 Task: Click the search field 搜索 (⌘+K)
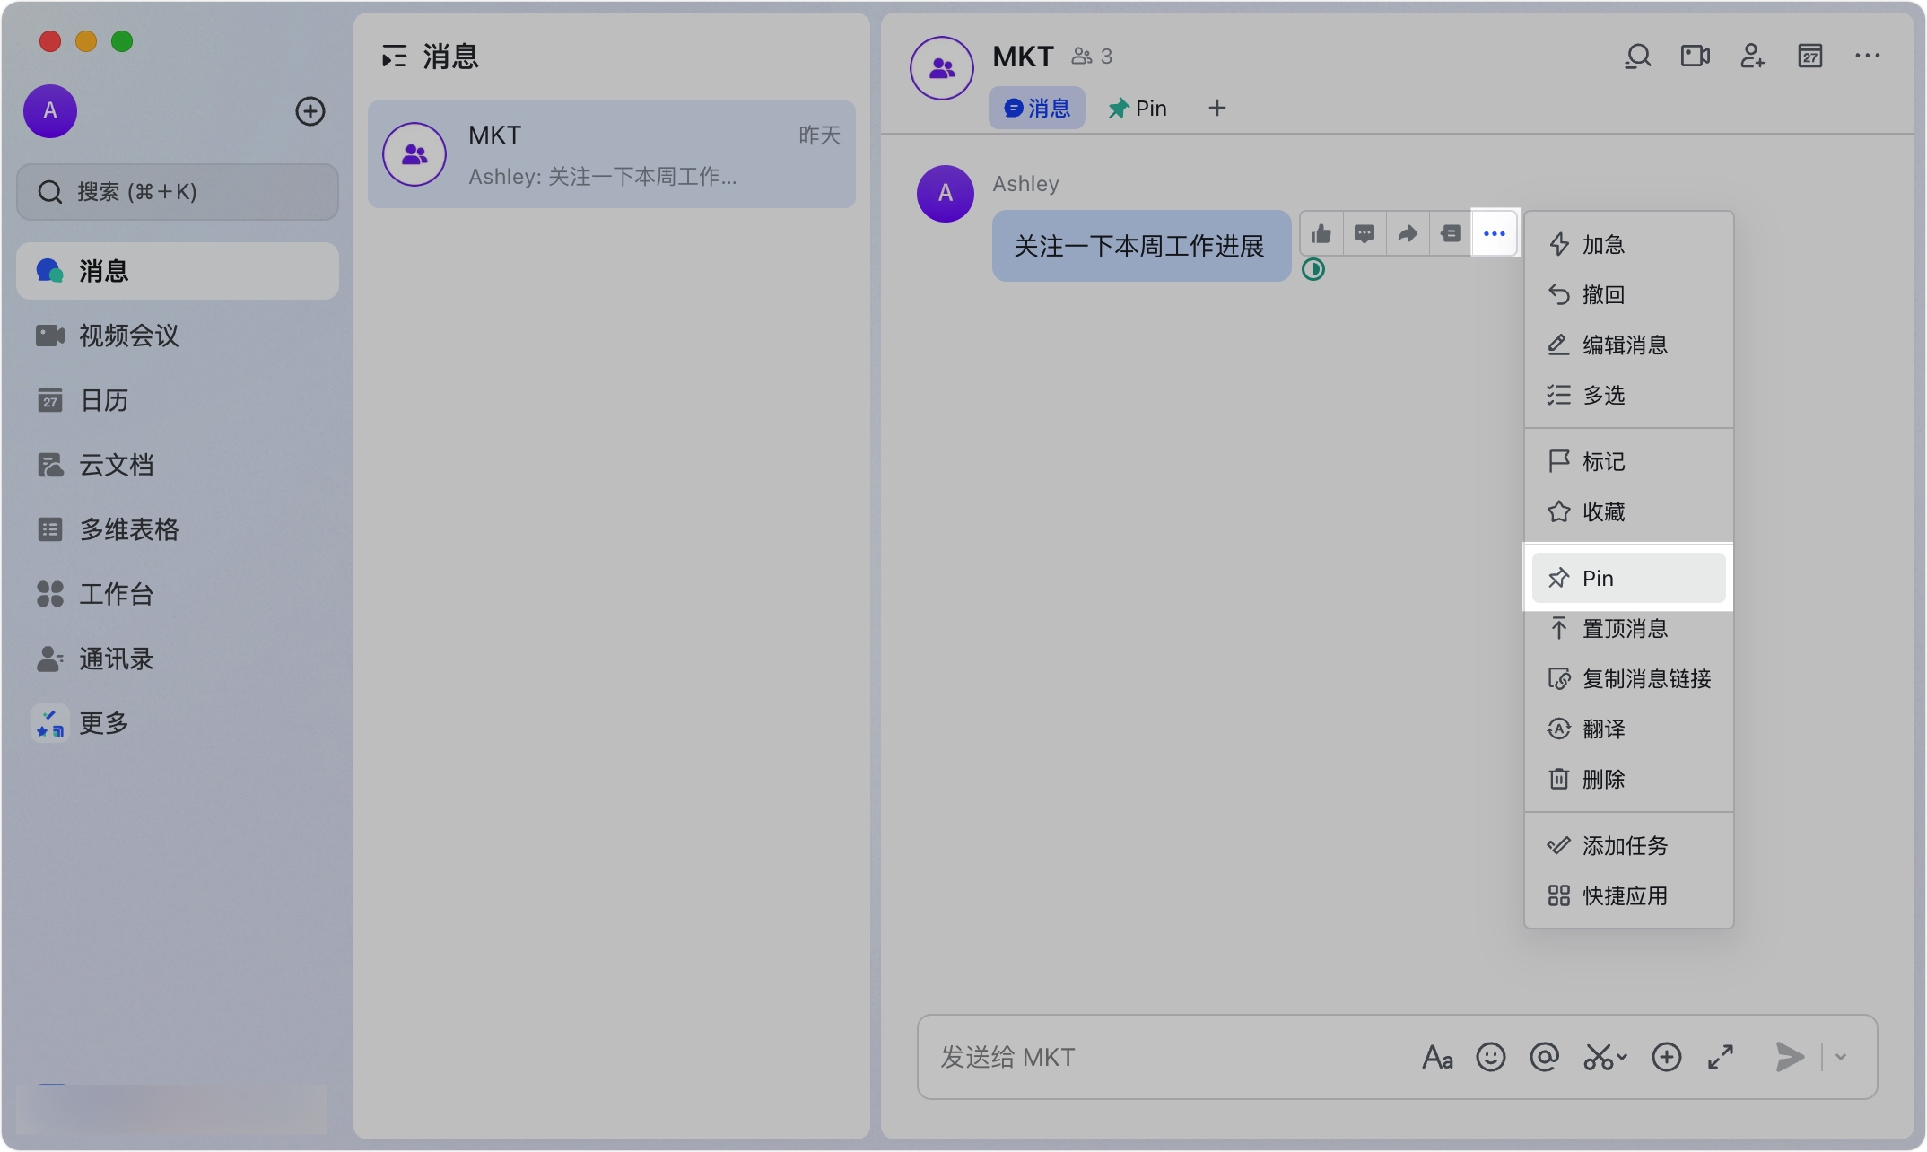[x=178, y=192]
